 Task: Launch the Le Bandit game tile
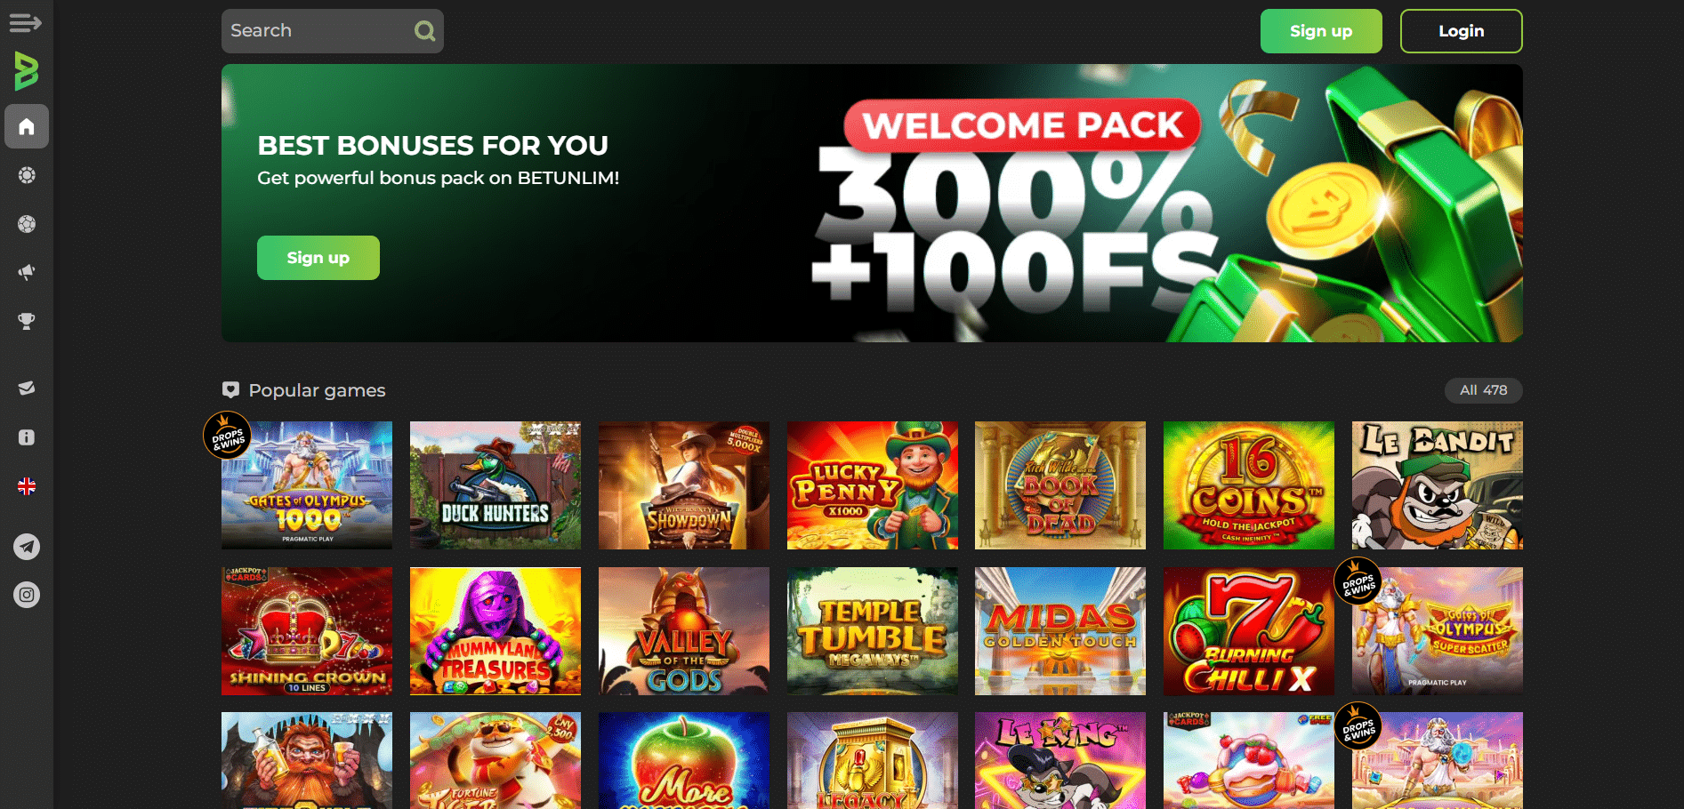[1438, 485]
